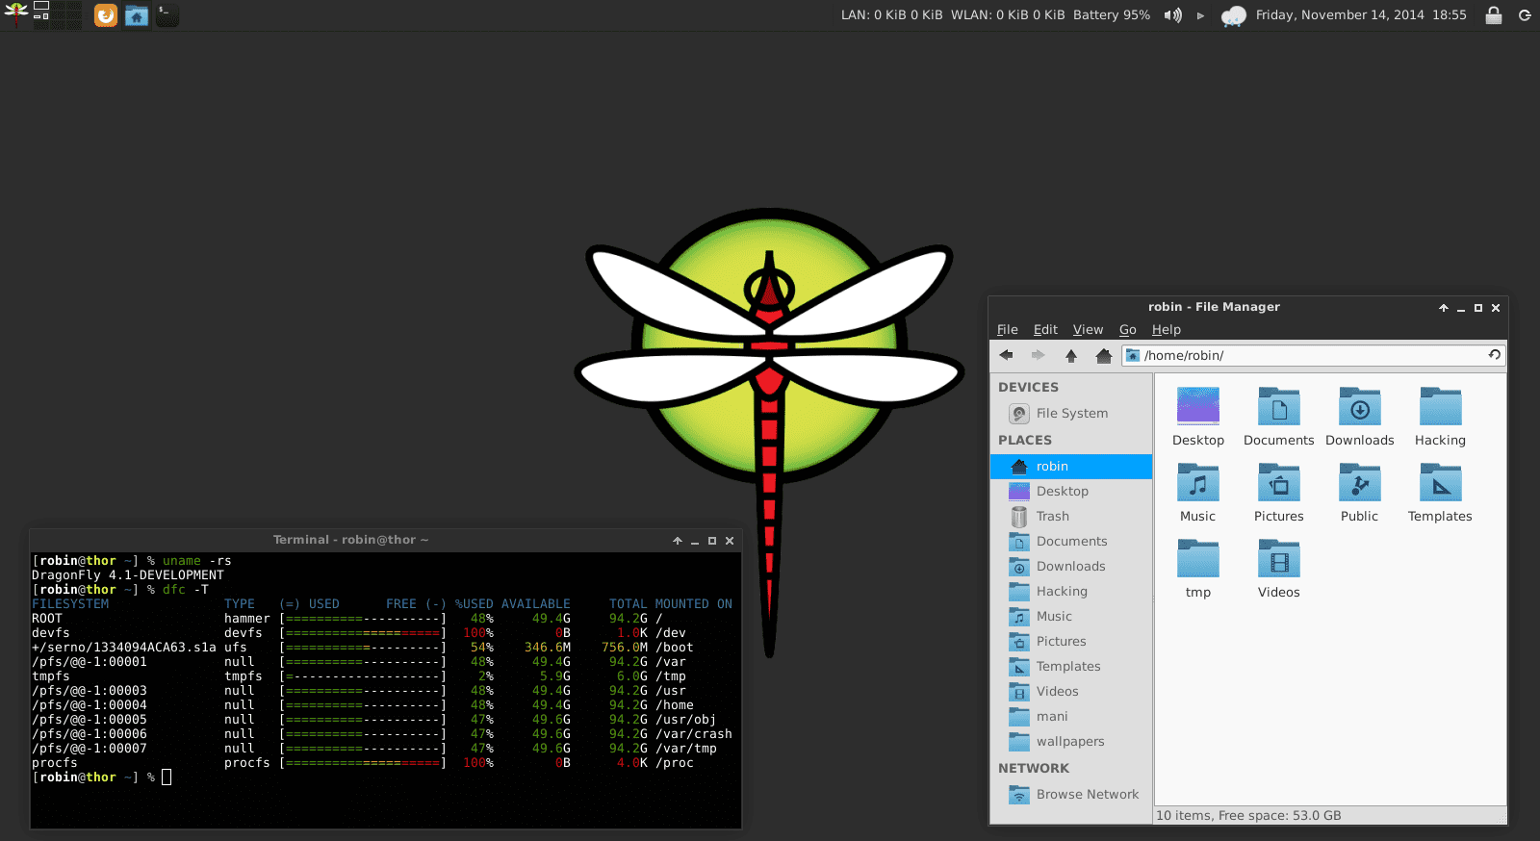
Task: Select robin in the Places sidebar
Action: click(x=1071, y=467)
